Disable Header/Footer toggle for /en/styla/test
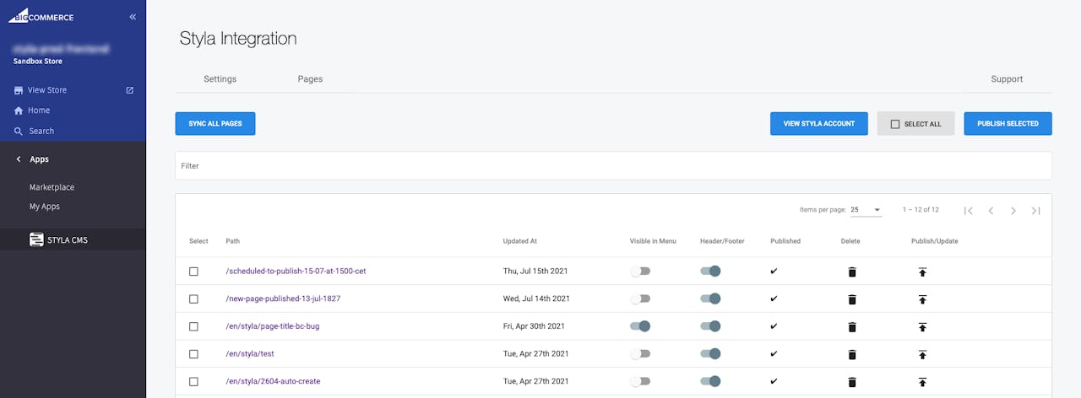 tap(710, 354)
